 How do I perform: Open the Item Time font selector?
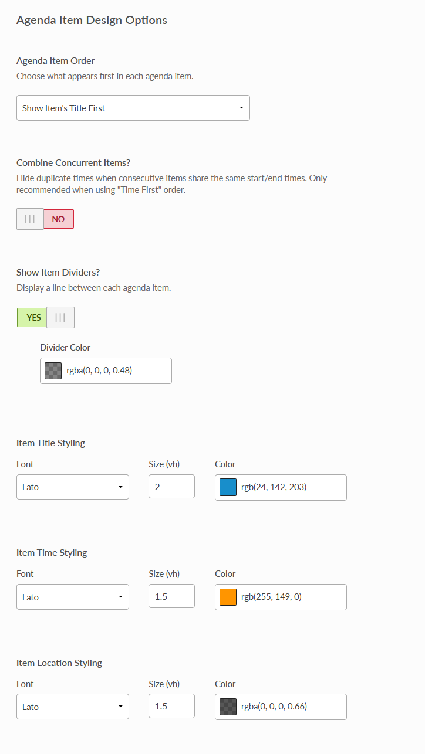tap(72, 596)
